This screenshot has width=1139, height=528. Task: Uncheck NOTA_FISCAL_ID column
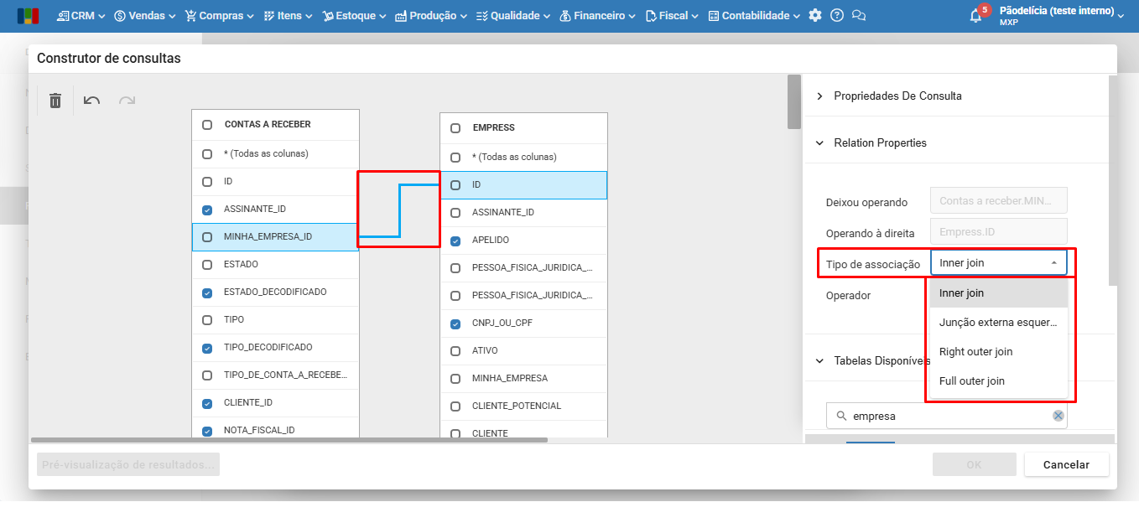[x=207, y=431]
